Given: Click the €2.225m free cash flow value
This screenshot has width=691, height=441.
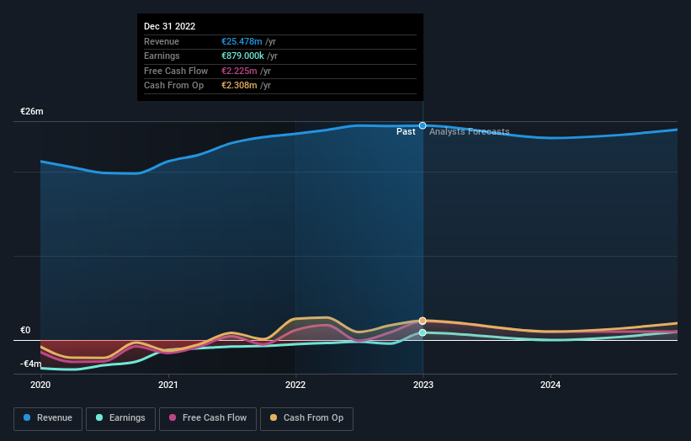Looking at the screenshot, I should pyautogui.click(x=239, y=71).
